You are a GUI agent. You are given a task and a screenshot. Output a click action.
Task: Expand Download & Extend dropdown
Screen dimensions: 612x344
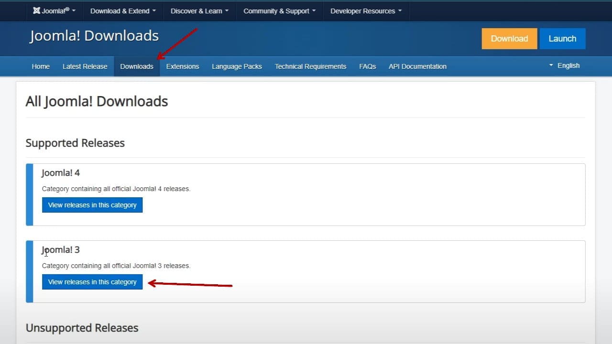coord(123,11)
